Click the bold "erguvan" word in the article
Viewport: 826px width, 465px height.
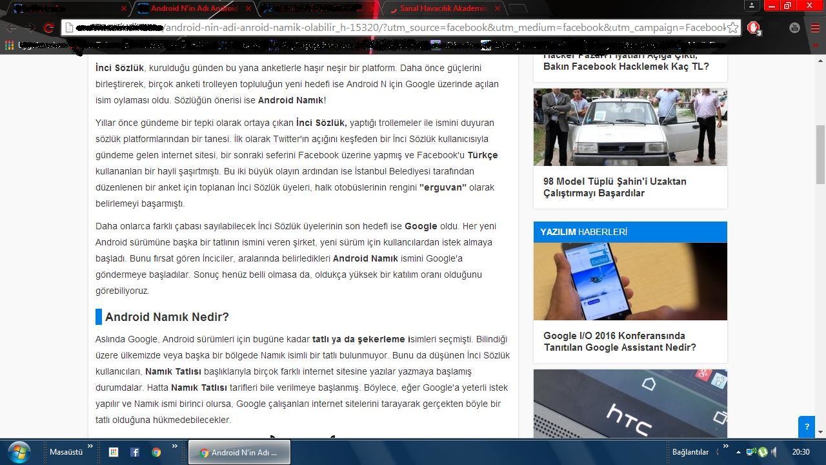click(443, 187)
